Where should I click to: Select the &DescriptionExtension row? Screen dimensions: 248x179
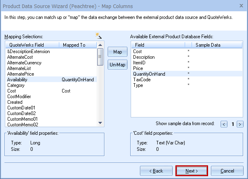[51, 51]
